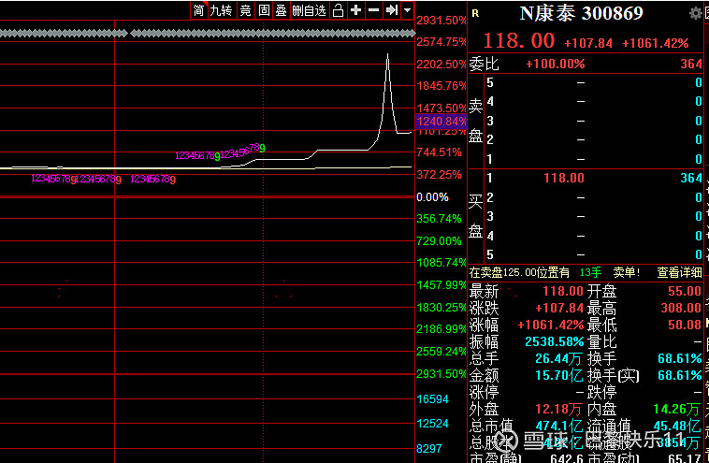Click buy level 1 volume 364

(x=691, y=178)
